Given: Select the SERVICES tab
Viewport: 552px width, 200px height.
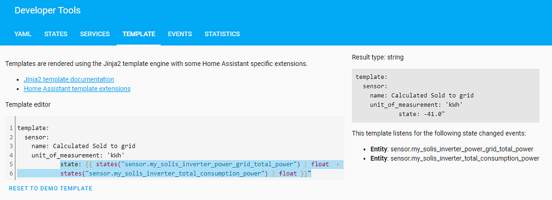Looking at the screenshot, I should pos(95,34).
